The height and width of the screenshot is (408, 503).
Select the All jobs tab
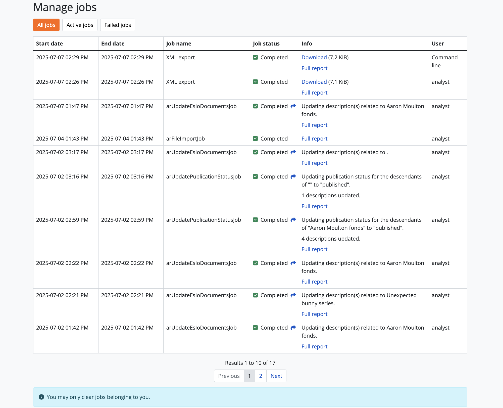[46, 25]
